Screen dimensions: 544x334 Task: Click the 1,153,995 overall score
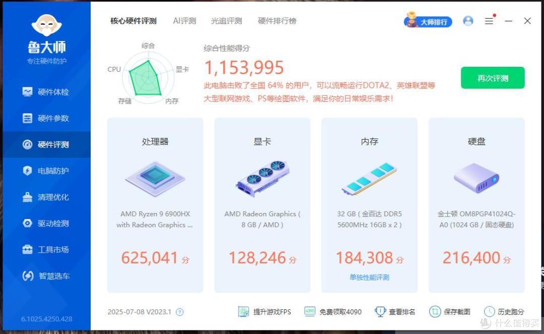point(244,67)
